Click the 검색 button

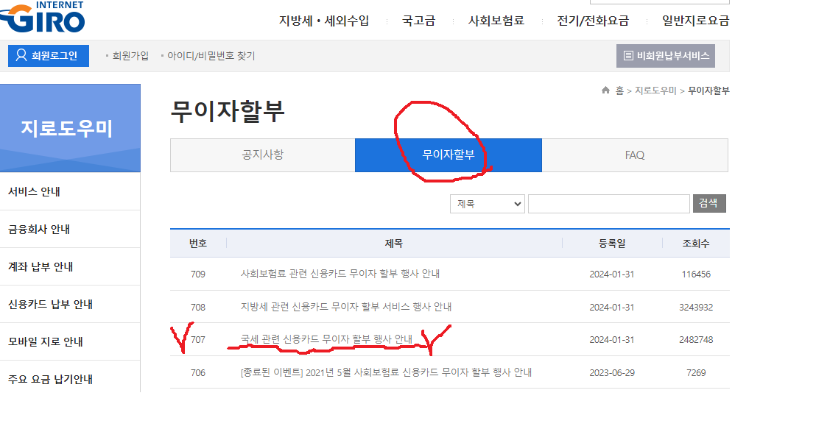(708, 204)
